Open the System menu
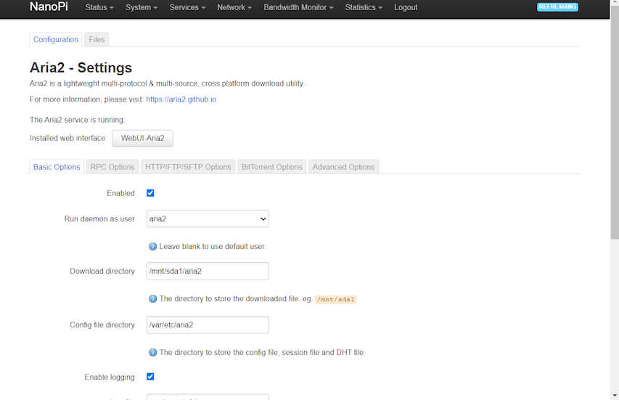 click(x=142, y=7)
